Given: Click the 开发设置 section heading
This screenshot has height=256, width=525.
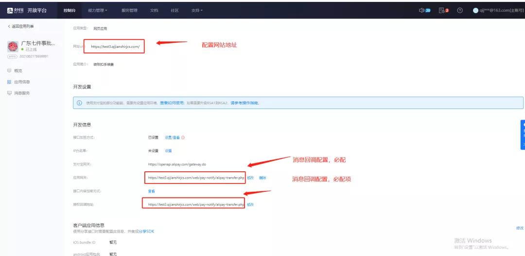Looking at the screenshot, I should click(82, 87).
